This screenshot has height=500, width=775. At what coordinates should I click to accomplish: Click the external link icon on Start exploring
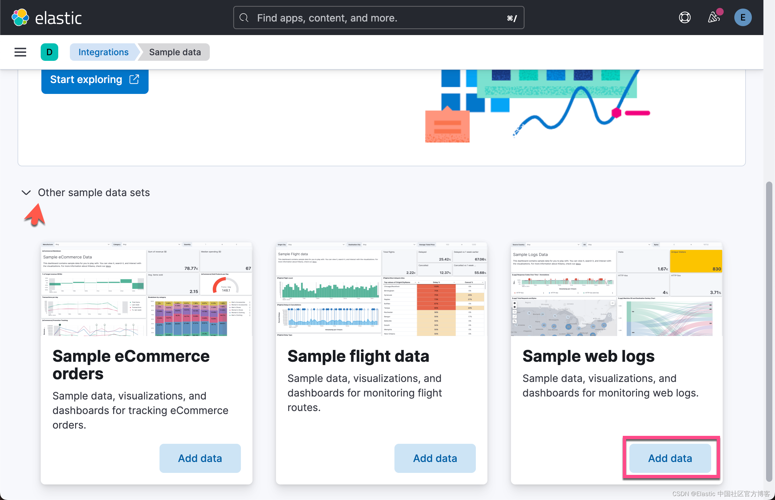(x=134, y=79)
